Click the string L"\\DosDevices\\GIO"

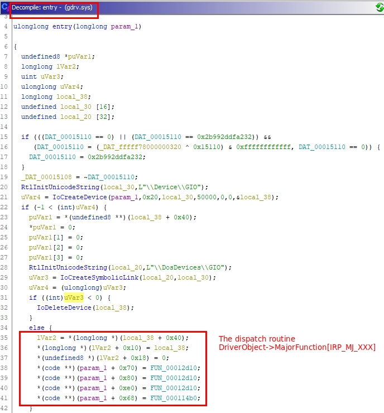185,267
